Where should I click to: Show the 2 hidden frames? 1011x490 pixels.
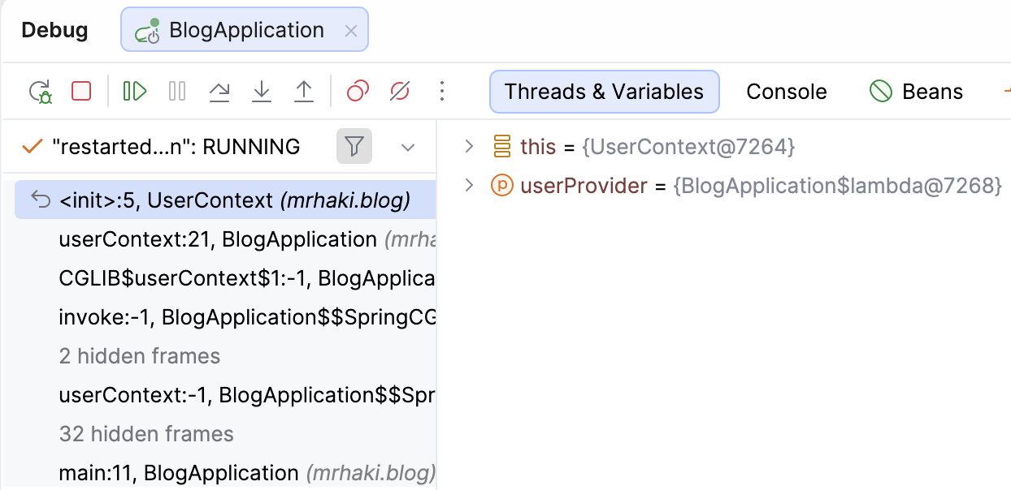140,356
